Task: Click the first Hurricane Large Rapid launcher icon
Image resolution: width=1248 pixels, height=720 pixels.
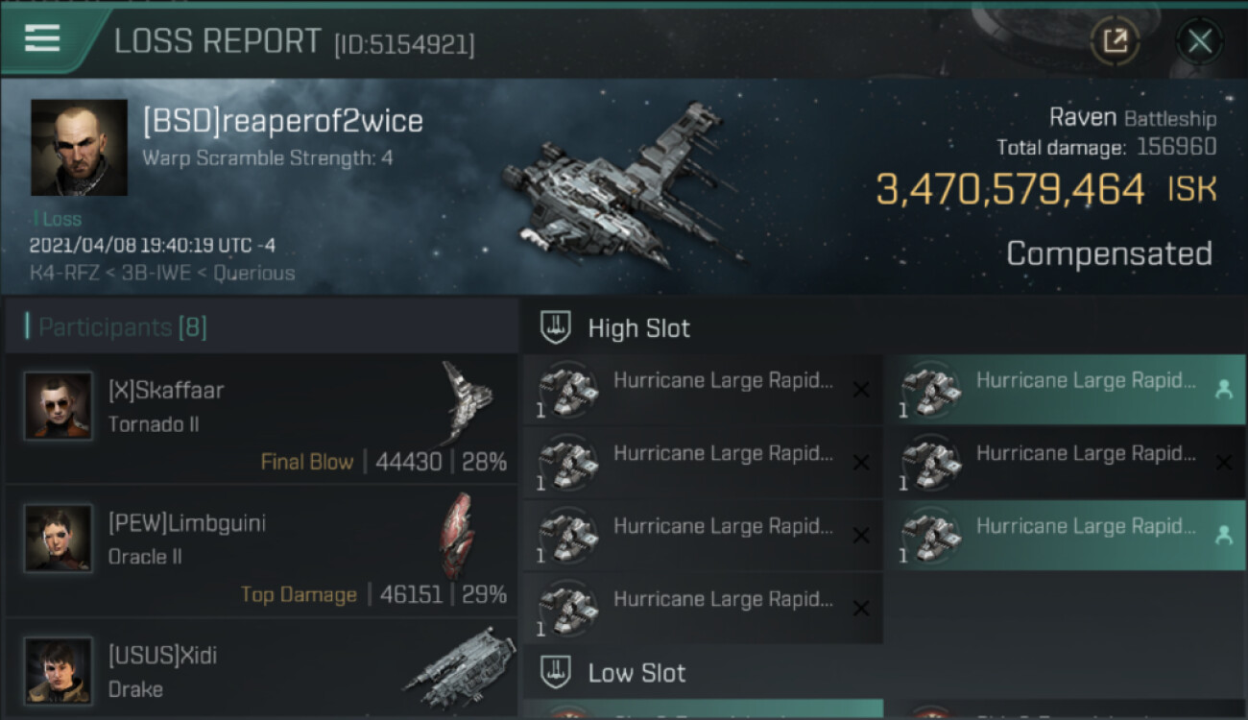Action: pyautogui.click(x=566, y=390)
